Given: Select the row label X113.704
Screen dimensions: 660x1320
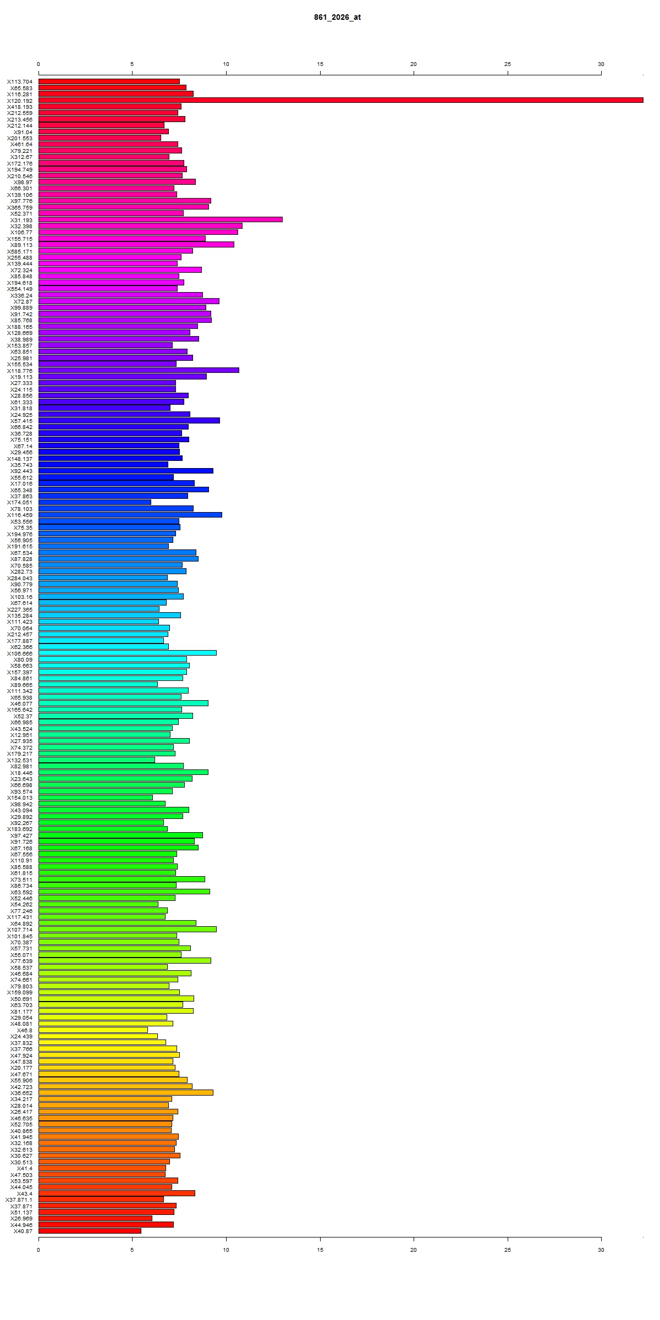Looking at the screenshot, I should [20, 81].
